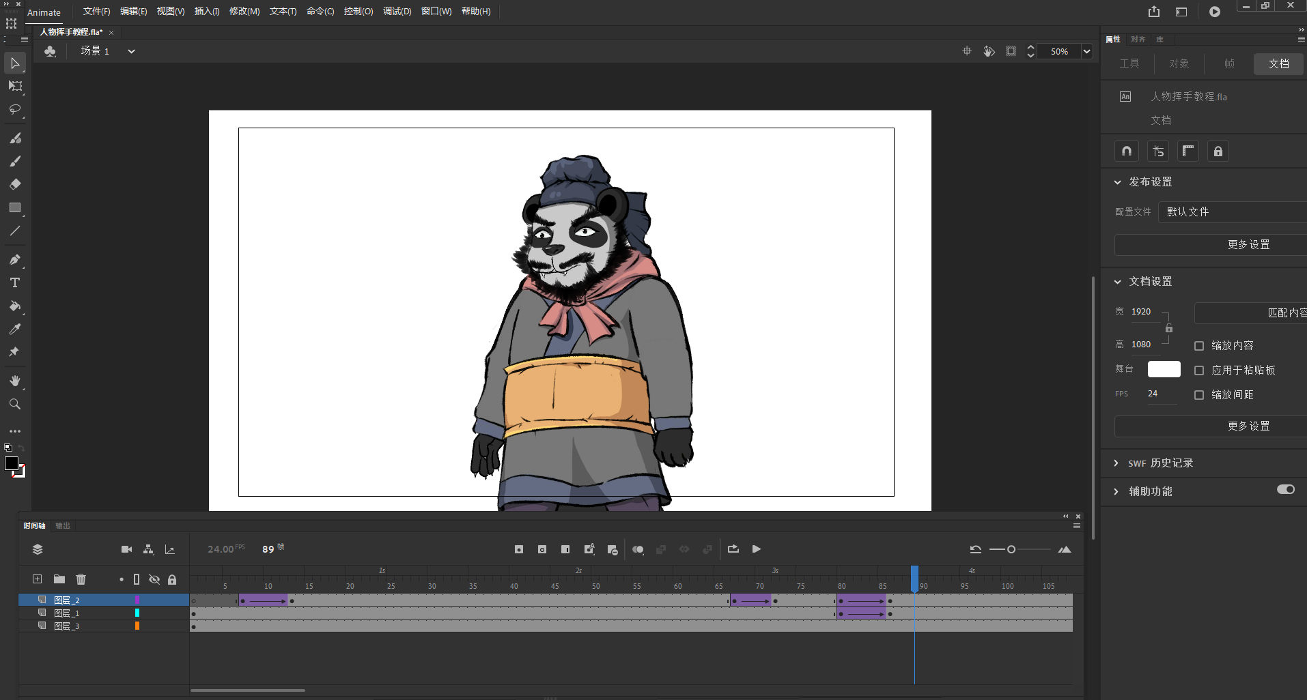Screen dimensions: 1307x700
Task: Open the 默认文件 profile dropdown
Action: pyautogui.click(x=1233, y=212)
